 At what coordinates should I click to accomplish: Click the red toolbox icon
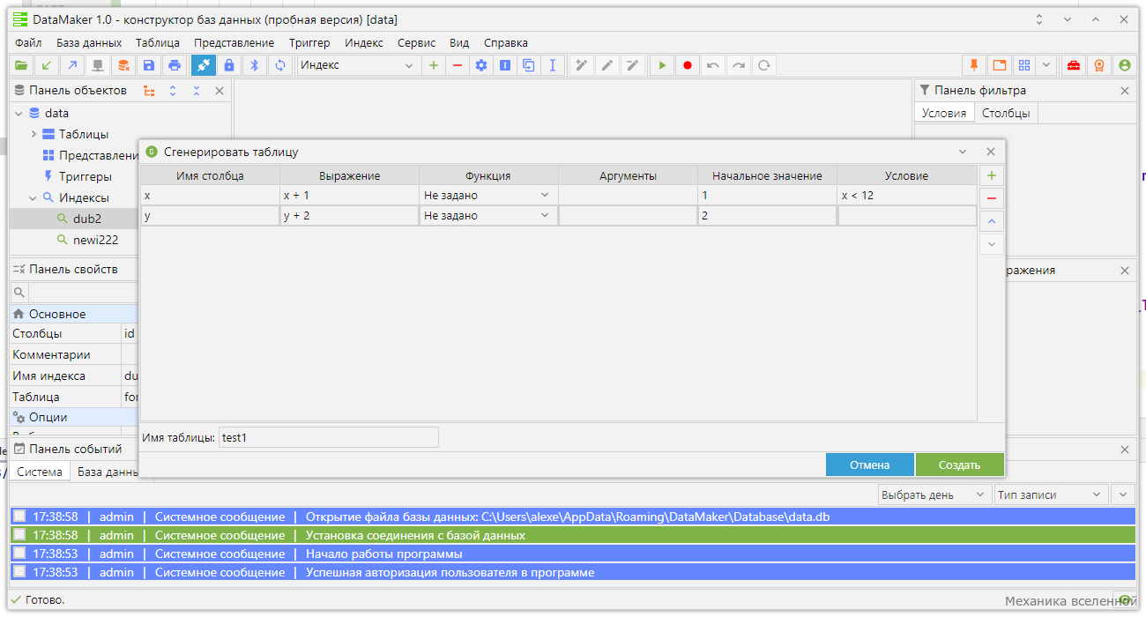coord(1073,65)
